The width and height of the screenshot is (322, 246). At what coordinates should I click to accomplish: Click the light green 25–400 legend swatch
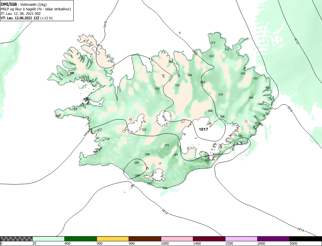[x=49, y=239]
